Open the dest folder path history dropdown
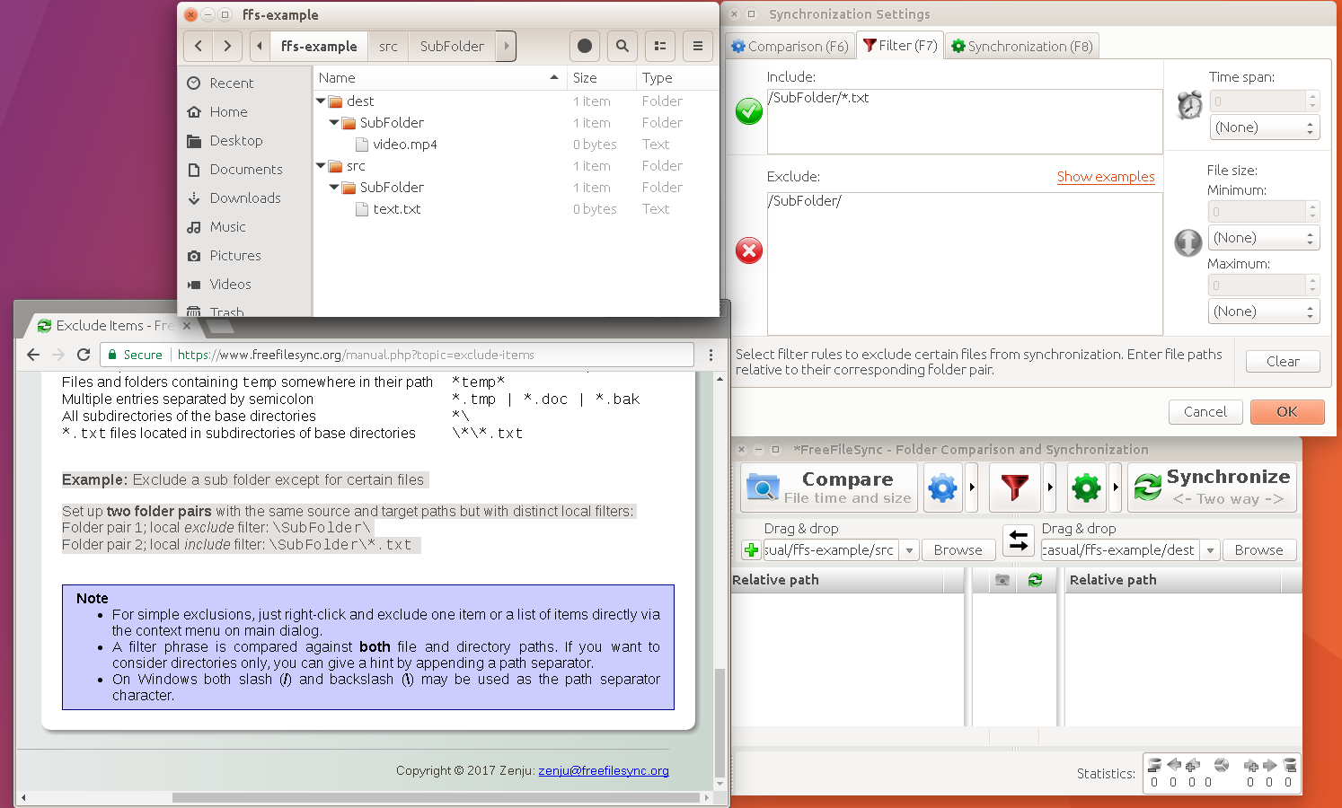 pos(1210,550)
